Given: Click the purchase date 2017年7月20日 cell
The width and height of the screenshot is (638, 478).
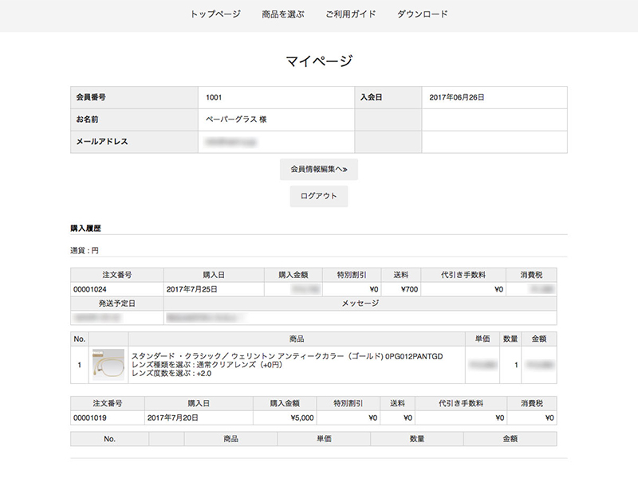Looking at the screenshot, I should tap(199, 417).
